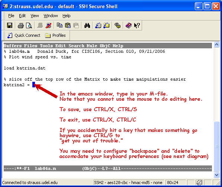Click the purple Help book icon
Image resolution: width=222 pixels, height=187 pixels.
(129, 26)
